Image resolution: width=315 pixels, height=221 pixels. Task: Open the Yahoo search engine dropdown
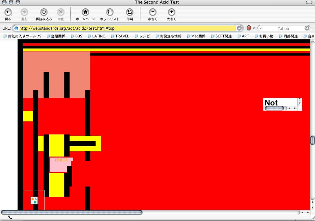pos(261,28)
